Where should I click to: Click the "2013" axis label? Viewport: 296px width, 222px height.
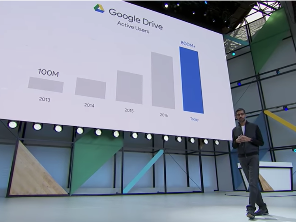44,99
